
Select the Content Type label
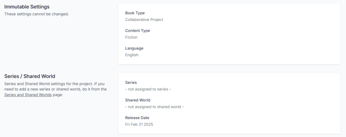coord(137,30)
